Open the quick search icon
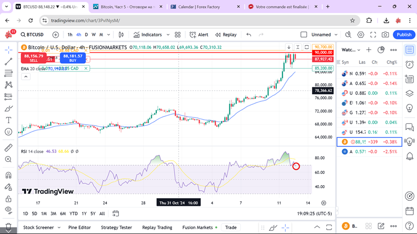This screenshot has width=417, height=234. [348, 35]
